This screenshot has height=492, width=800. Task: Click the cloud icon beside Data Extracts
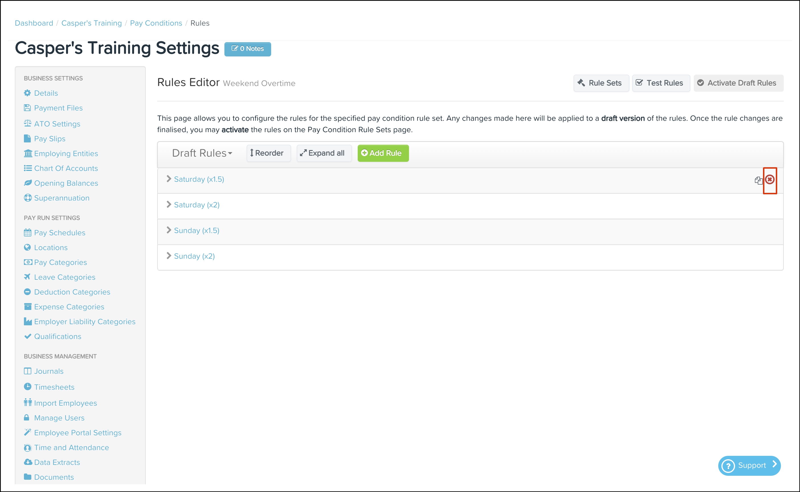28,462
